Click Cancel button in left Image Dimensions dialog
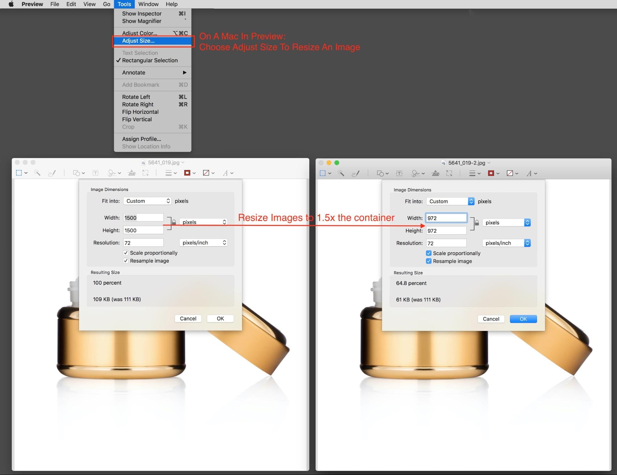 point(188,318)
